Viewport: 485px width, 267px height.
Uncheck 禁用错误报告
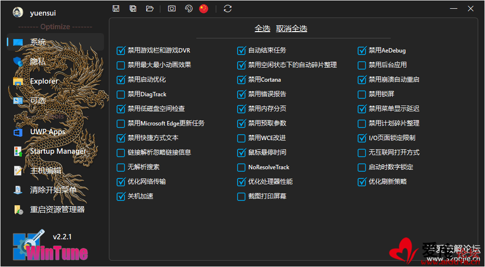point(241,94)
